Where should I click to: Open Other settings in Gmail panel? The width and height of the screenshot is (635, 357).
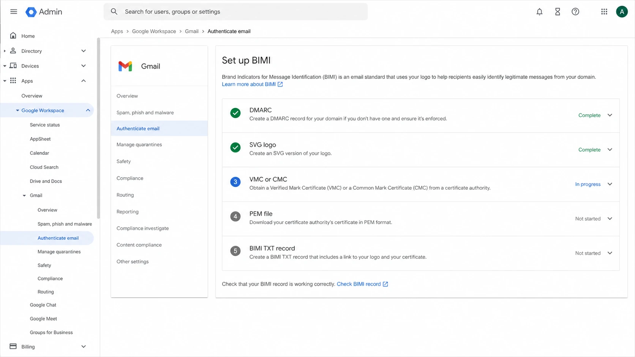[x=133, y=262]
